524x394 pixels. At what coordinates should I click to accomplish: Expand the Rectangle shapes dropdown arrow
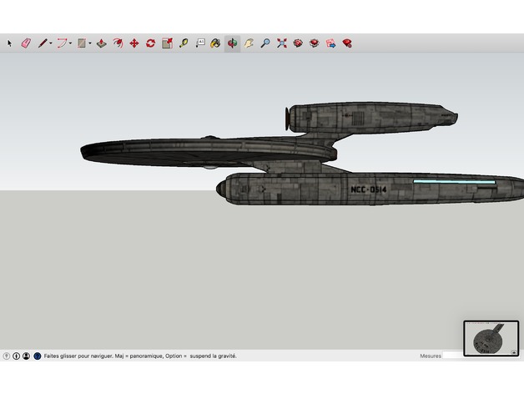pos(90,43)
